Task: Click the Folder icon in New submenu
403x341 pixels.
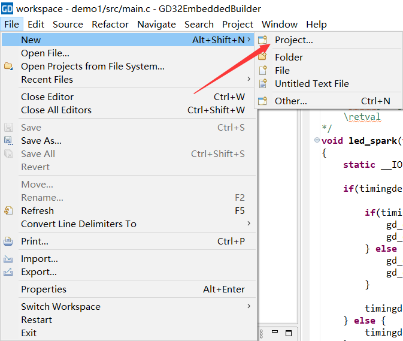Action: coord(262,58)
